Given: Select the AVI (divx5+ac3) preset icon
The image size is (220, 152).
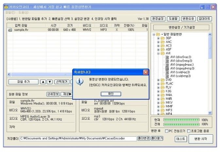Looking at the screenshot, I should pos(167,57).
